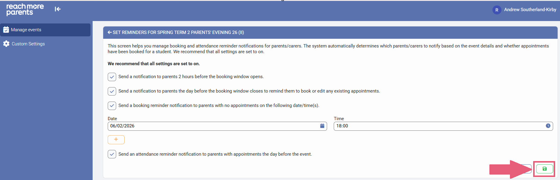
Task: Toggle the day before booking closes reminder
Action: (112, 91)
